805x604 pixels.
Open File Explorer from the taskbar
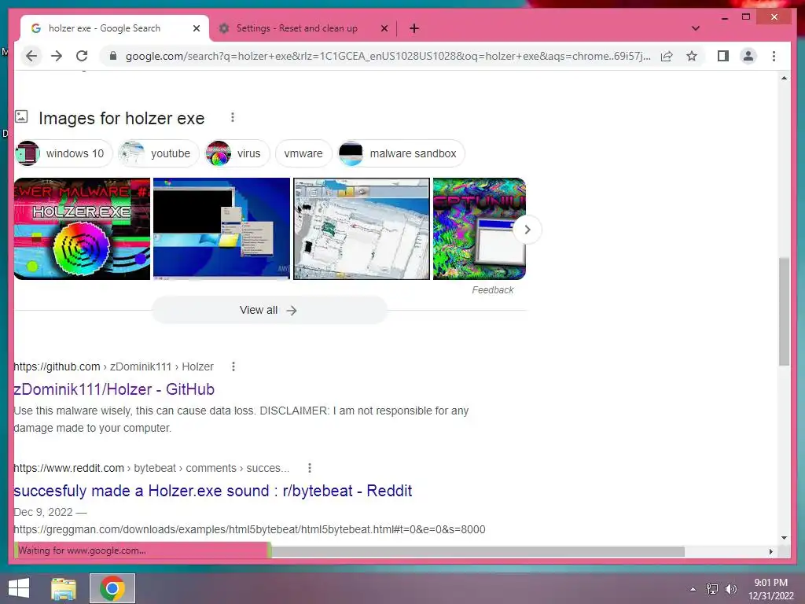[64, 588]
